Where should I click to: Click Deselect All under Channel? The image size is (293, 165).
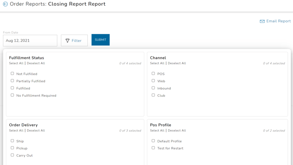pos(177,63)
